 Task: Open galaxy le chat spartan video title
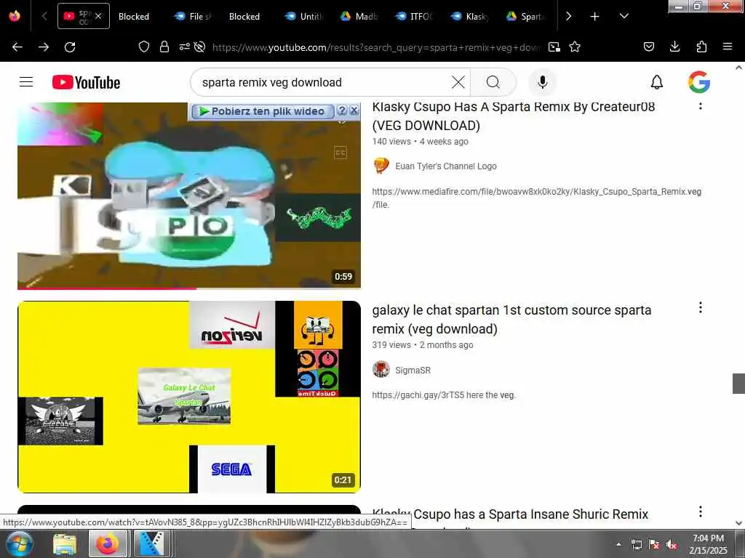(x=511, y=320)
